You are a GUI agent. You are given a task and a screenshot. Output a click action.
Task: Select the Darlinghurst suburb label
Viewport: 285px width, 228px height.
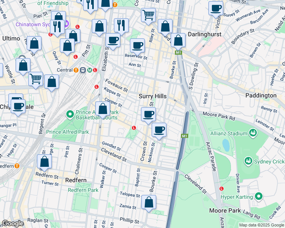tap(205, 34)
